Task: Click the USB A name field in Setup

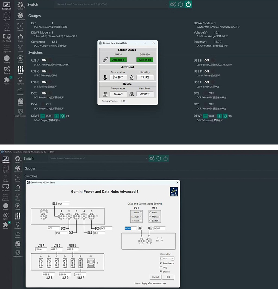Action: 41,249
